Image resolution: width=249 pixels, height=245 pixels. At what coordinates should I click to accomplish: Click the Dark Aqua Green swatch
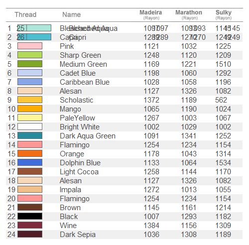(30, 135)
